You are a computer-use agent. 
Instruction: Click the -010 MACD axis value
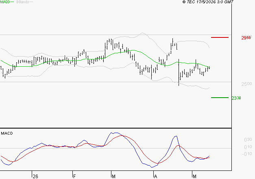(247, 154)
